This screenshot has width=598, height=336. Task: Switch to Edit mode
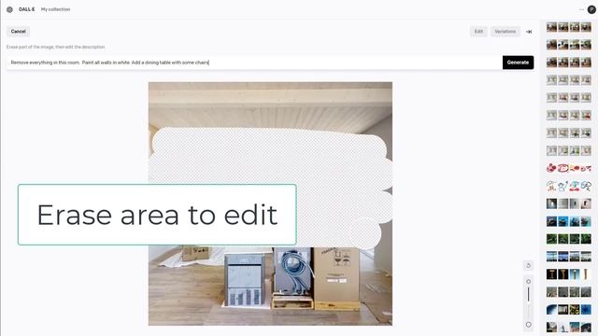pyautogui.click(x=478, y=32)
